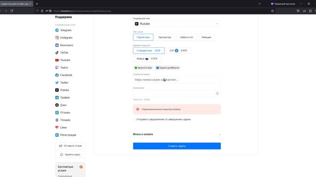The image size is (316, 177).
Task: Click the Подписчики высокого качества notice
Action: 177,109
